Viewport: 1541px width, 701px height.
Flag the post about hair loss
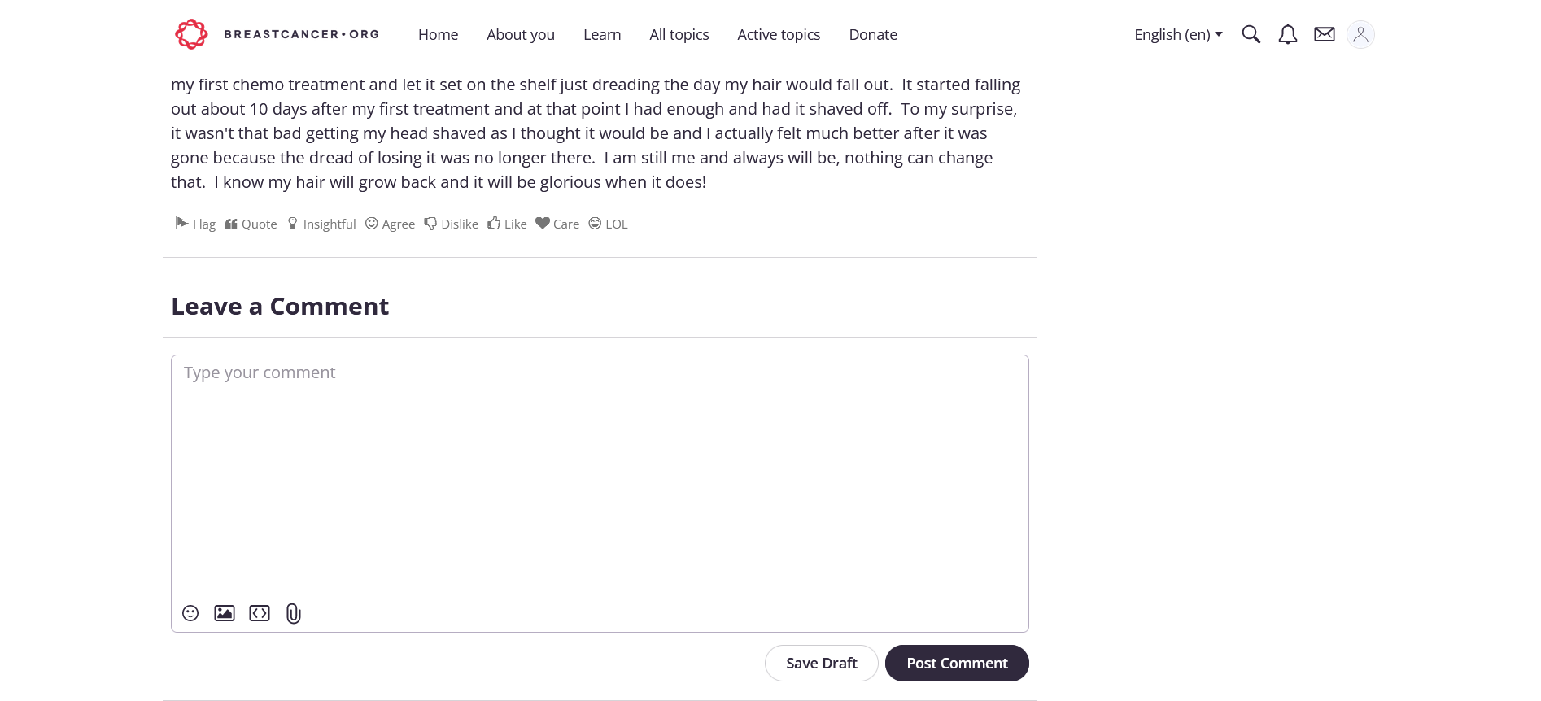194,224
